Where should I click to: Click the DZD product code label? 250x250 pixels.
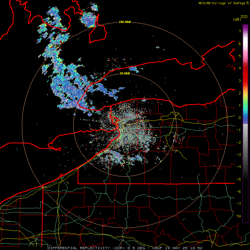[x=244, y=17]
